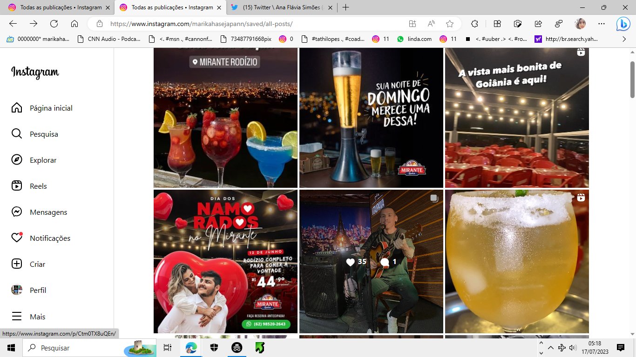Open the #msn #cannonf bookmark
636x357 pixels.
[180, 39]
